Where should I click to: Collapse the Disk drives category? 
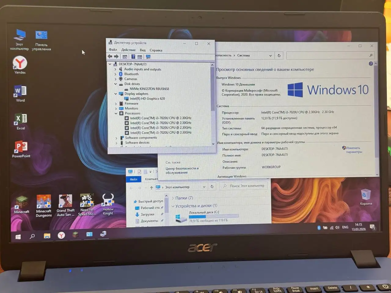click(x=115, y=84)
